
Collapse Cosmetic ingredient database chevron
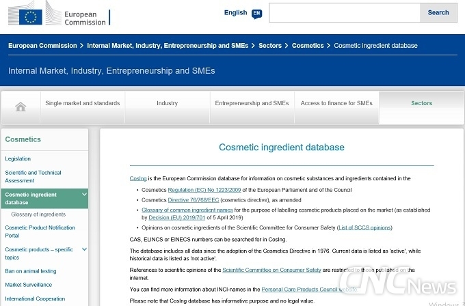[x=84, y=194]
